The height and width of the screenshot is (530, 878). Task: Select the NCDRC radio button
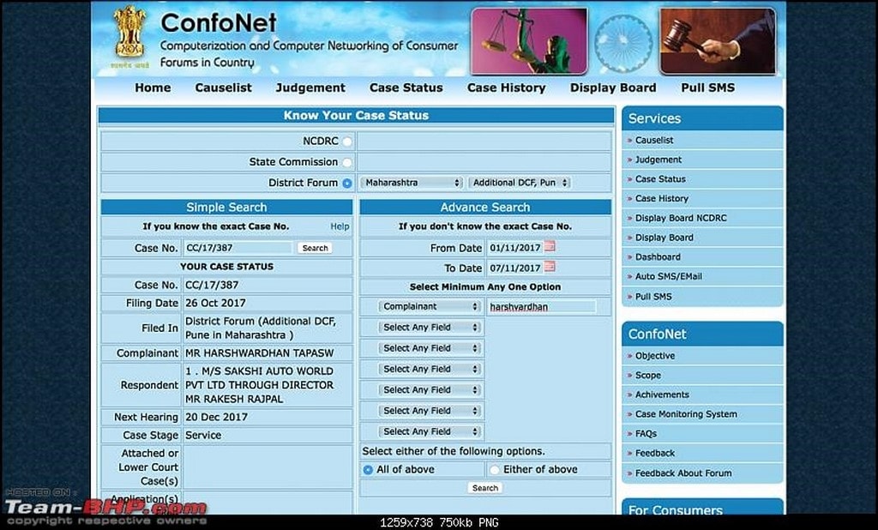point(347,142)
